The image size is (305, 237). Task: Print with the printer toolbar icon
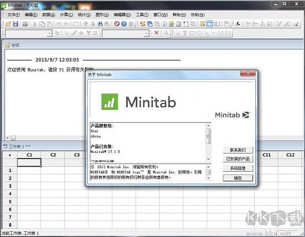point(25,24)
